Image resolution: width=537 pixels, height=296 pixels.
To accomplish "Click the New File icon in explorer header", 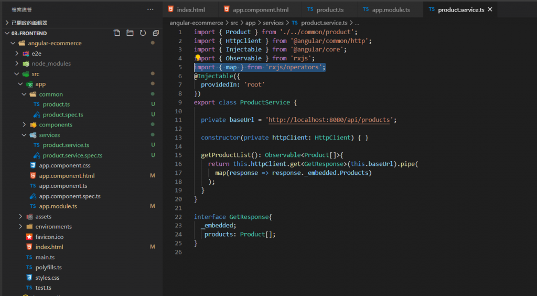I will (117, 33).
